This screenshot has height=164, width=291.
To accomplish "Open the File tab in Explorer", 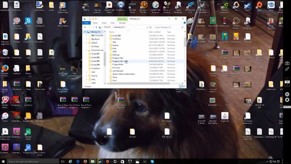I will pos(86,23).
